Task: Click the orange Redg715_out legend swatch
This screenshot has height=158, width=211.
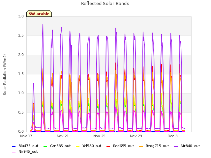Action: (x=141, y=146)
